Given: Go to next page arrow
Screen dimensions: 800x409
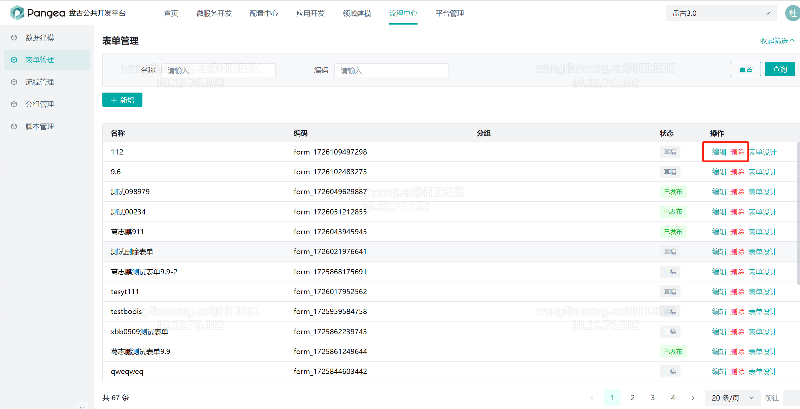Looking at the screenshot, I should click(x=693, y=398).
